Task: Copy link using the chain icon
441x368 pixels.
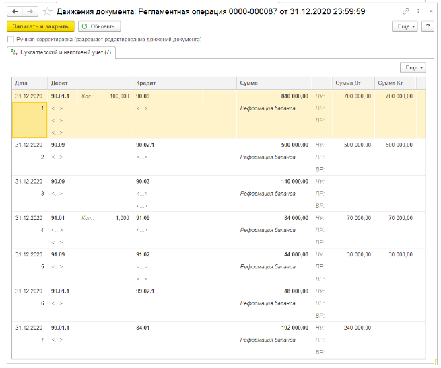Action: click(x=405, y=11)
